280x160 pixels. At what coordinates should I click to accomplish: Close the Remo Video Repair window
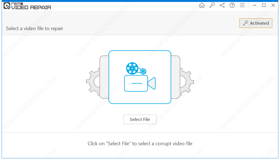tap(273, 5)
